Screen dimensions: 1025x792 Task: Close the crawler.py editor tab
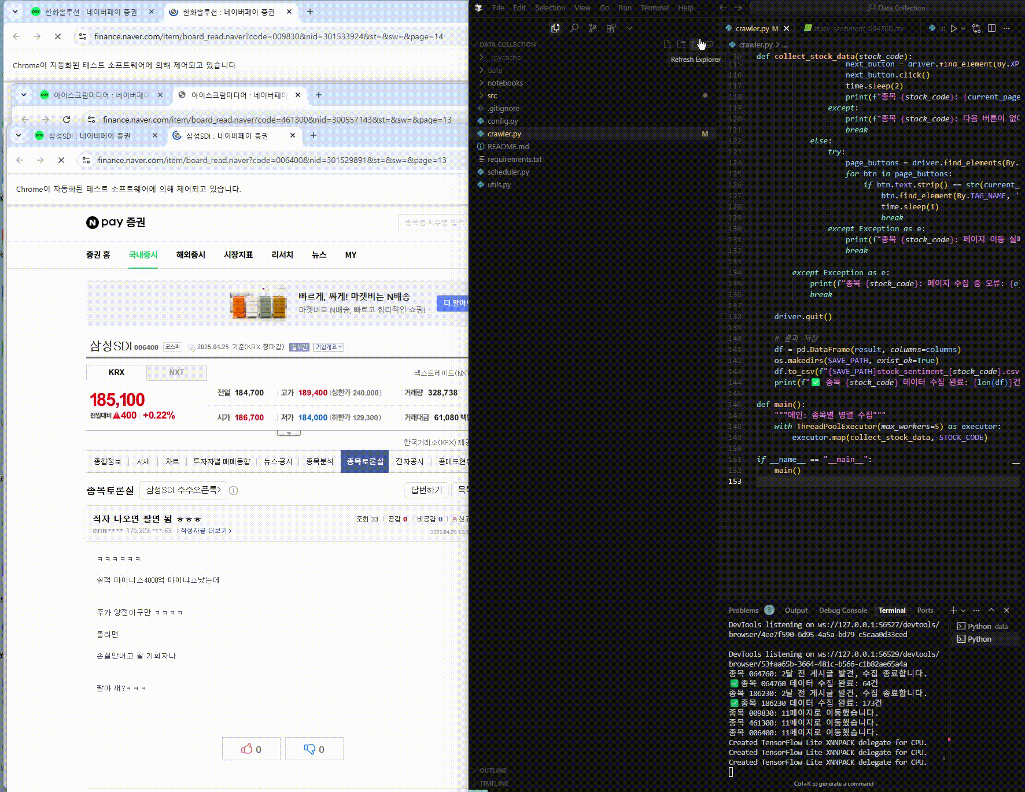[x=786, y=28]
